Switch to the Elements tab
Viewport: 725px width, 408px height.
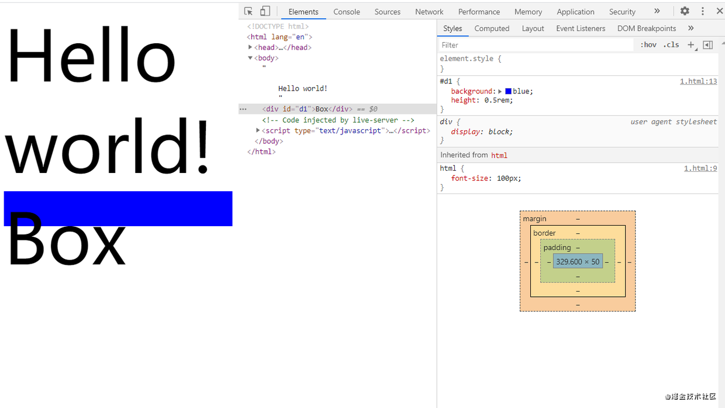coord(303,12)
